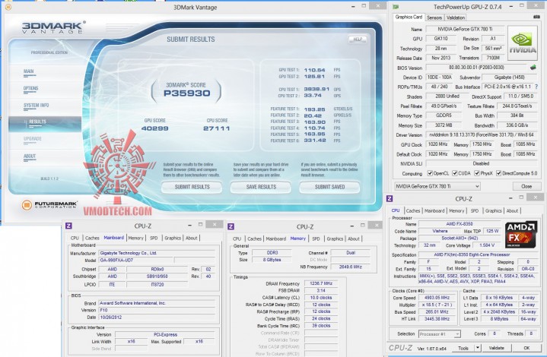Click the Z icon of CPU-Z CPU window
547x357 pixels.
(390, 198)
